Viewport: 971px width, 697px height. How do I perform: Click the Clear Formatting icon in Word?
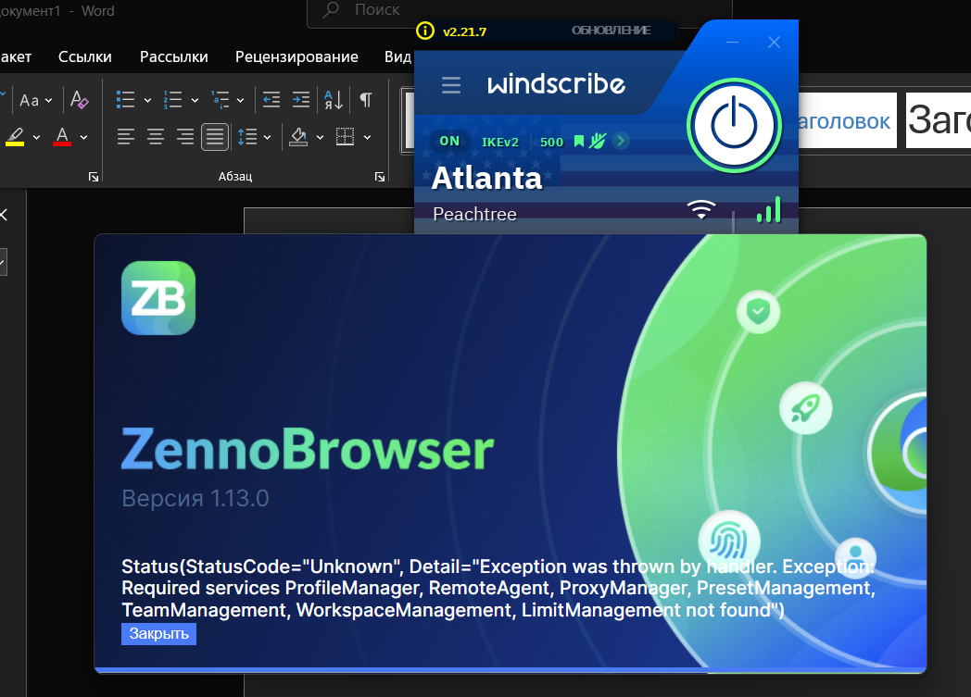coord(80,100)
